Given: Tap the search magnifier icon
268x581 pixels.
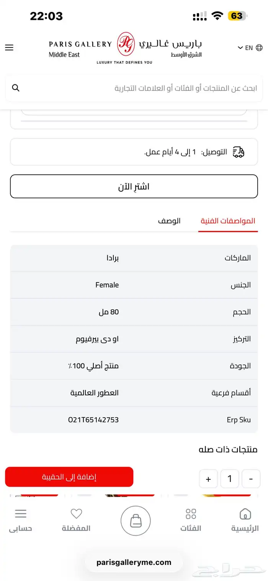Looking at the screenshot, I should [15, 87].
